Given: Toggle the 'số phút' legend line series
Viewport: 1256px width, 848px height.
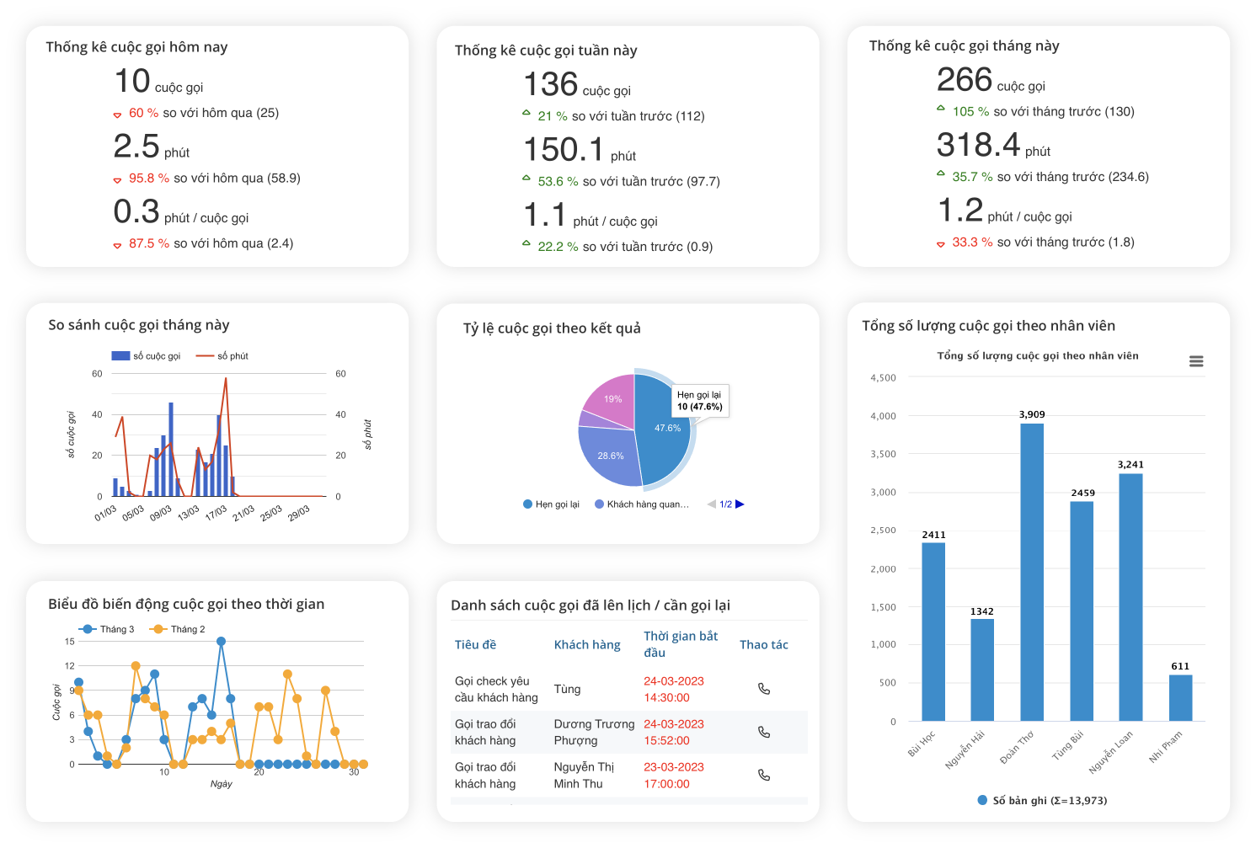Looking at the screenshot, I should 223,356.
